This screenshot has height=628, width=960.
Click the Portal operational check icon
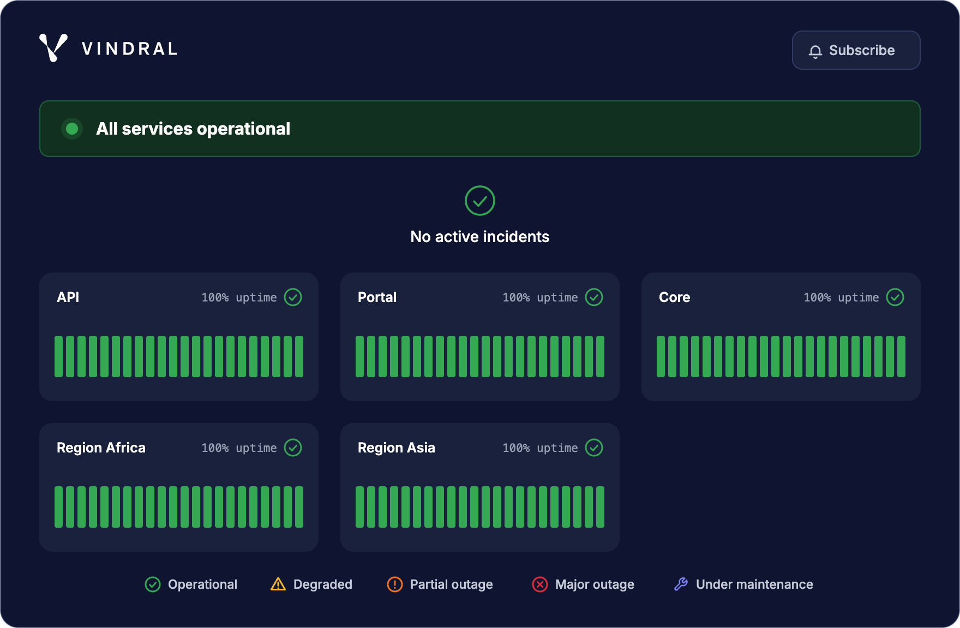tap(594, 297)
